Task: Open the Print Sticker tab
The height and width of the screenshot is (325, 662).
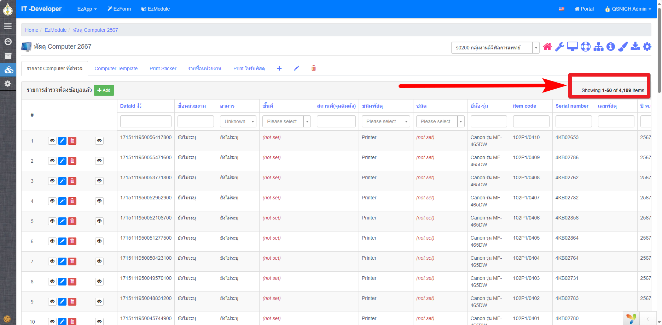Action: 163,68
